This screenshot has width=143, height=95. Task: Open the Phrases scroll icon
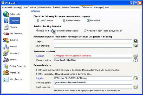(6, 27)
